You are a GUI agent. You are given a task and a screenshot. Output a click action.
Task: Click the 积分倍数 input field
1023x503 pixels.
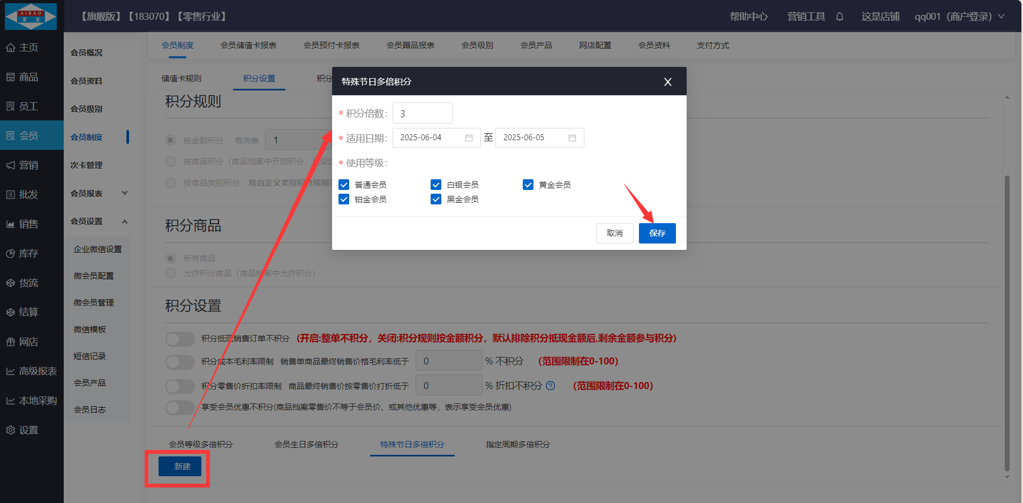coord(422,113)
